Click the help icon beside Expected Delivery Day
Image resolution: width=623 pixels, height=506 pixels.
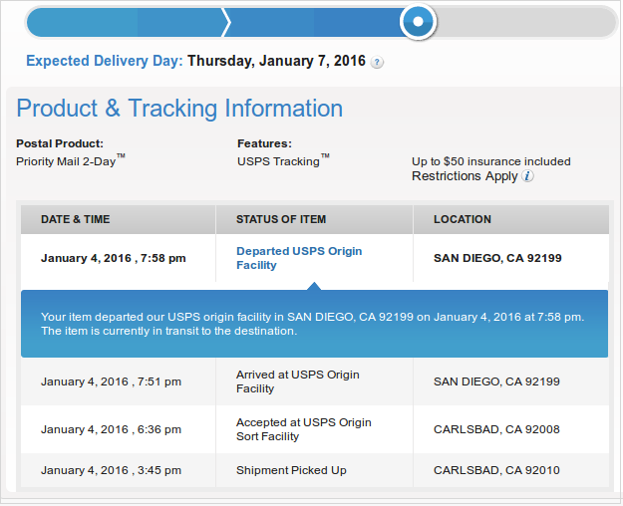[377, 62]
